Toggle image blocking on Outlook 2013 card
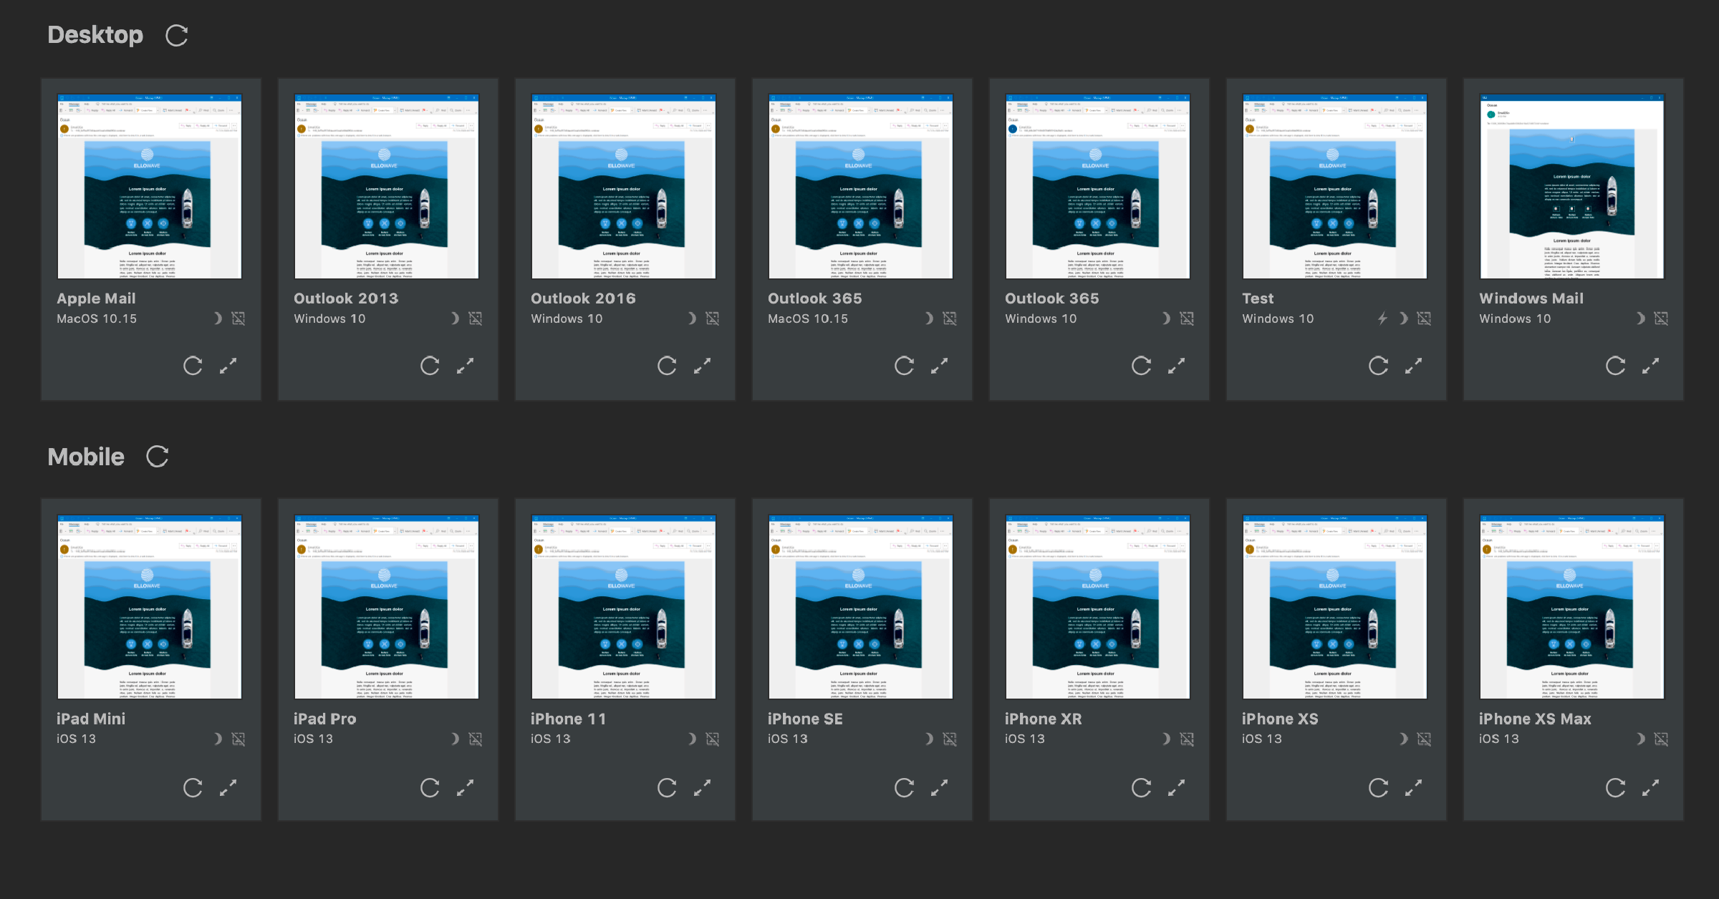This screenshot has height=899, width=1719. coord(476,318)
